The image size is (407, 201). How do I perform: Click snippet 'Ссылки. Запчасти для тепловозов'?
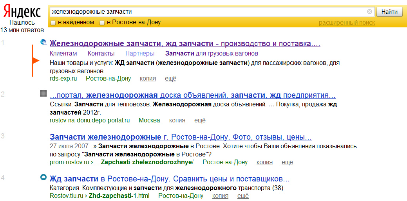[193, 109]
